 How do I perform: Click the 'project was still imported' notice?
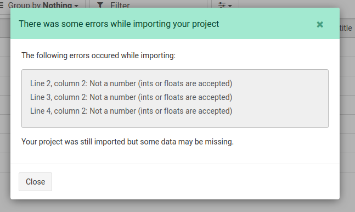tap(127, 142)
